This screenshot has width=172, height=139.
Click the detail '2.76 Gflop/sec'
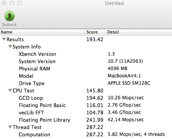(x=124, y=105)
